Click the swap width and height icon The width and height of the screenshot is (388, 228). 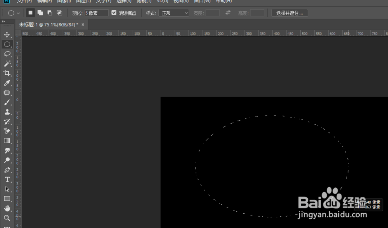pos(228,13)
